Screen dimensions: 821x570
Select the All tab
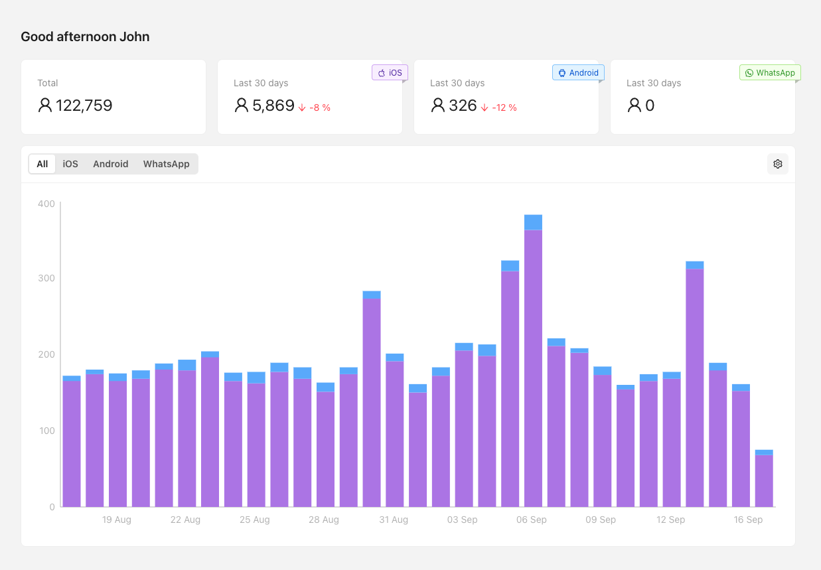(x=42, y=164)
